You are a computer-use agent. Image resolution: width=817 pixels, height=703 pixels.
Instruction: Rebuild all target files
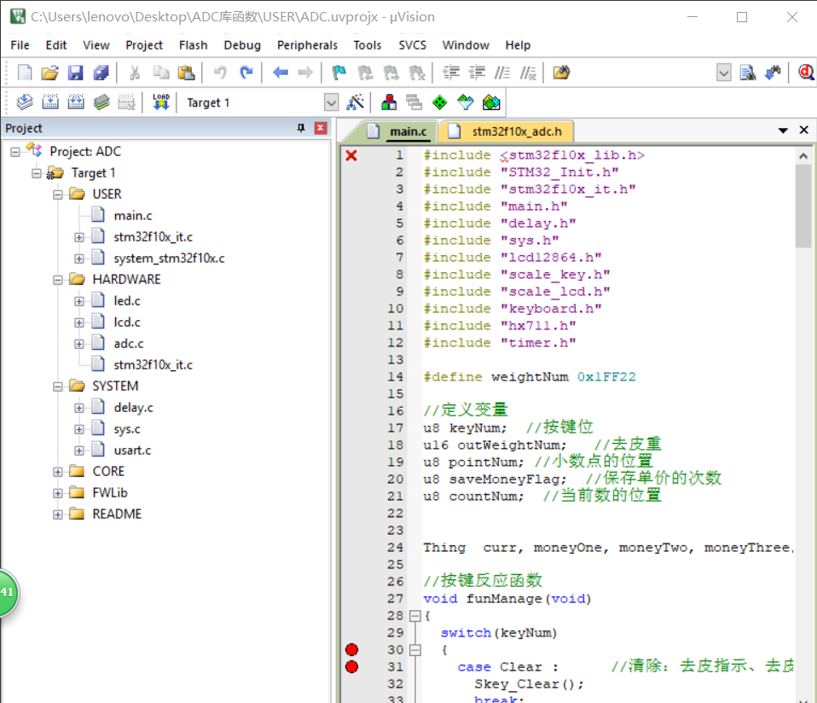coord(76,102)
